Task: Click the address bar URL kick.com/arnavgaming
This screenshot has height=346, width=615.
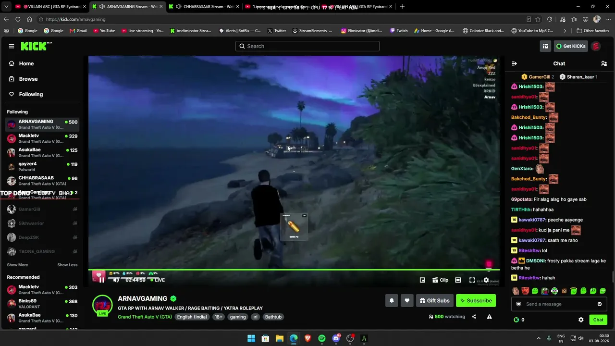Action: [76, 19]
